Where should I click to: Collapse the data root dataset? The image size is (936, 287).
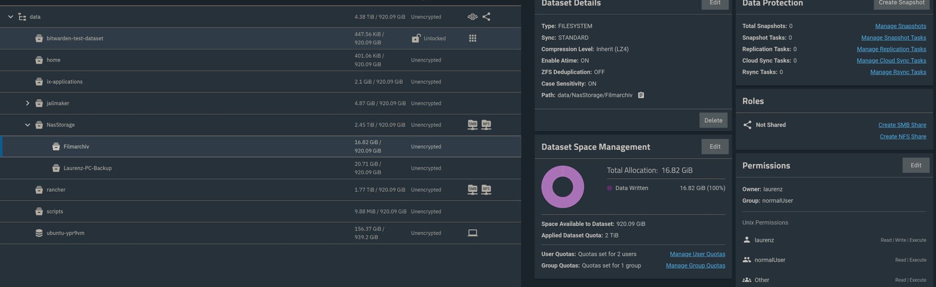(10, 17)
